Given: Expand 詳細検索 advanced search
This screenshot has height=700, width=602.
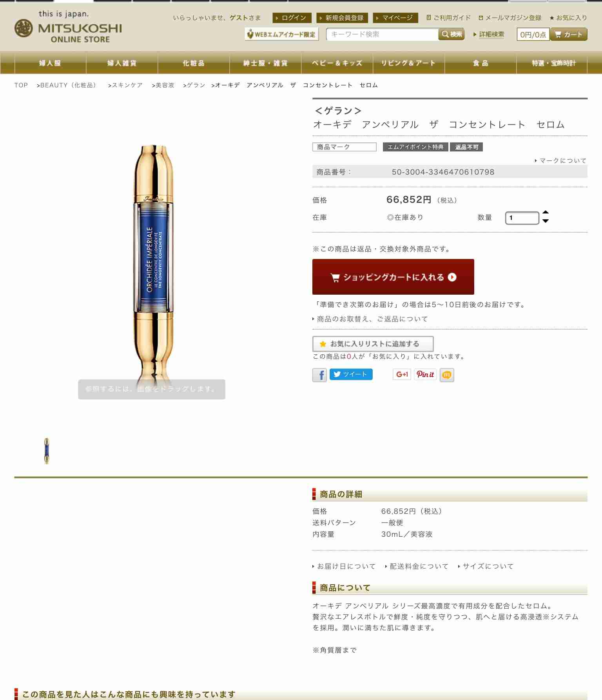Looking at the screenshot, I should pos(489,35).
